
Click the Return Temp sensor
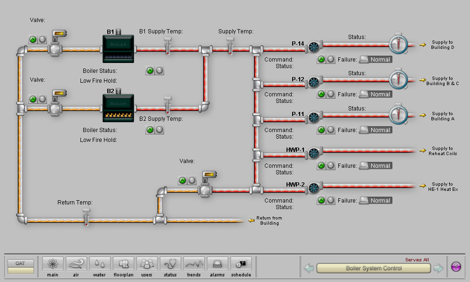pos(86,217)
